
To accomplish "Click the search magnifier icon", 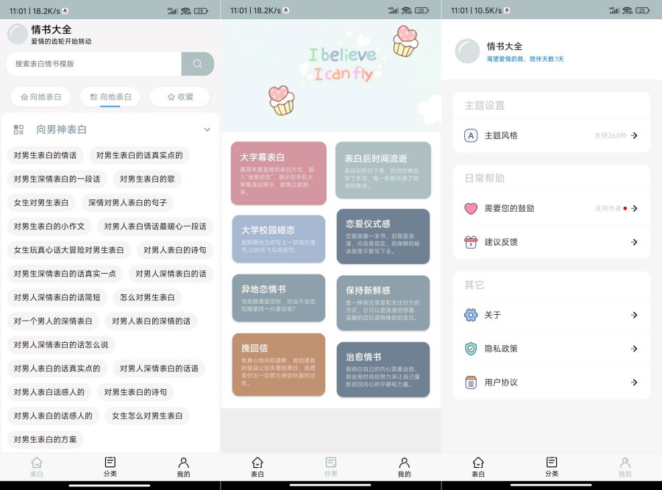I will [x=196, y=65].
